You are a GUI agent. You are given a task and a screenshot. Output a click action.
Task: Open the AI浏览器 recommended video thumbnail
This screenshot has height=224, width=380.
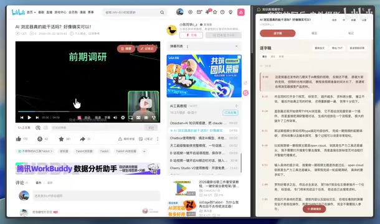click(182, 208)
